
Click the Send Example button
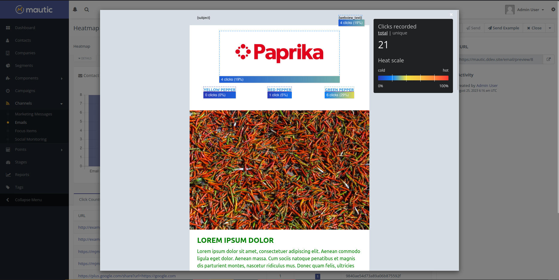tap(503, 28)
